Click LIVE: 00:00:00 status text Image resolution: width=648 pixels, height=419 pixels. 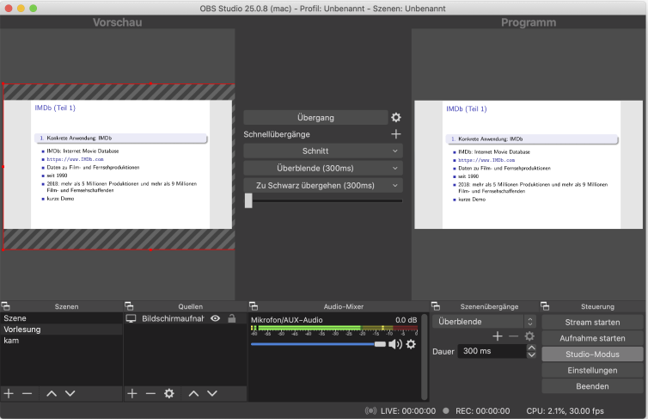pos(408,410)
